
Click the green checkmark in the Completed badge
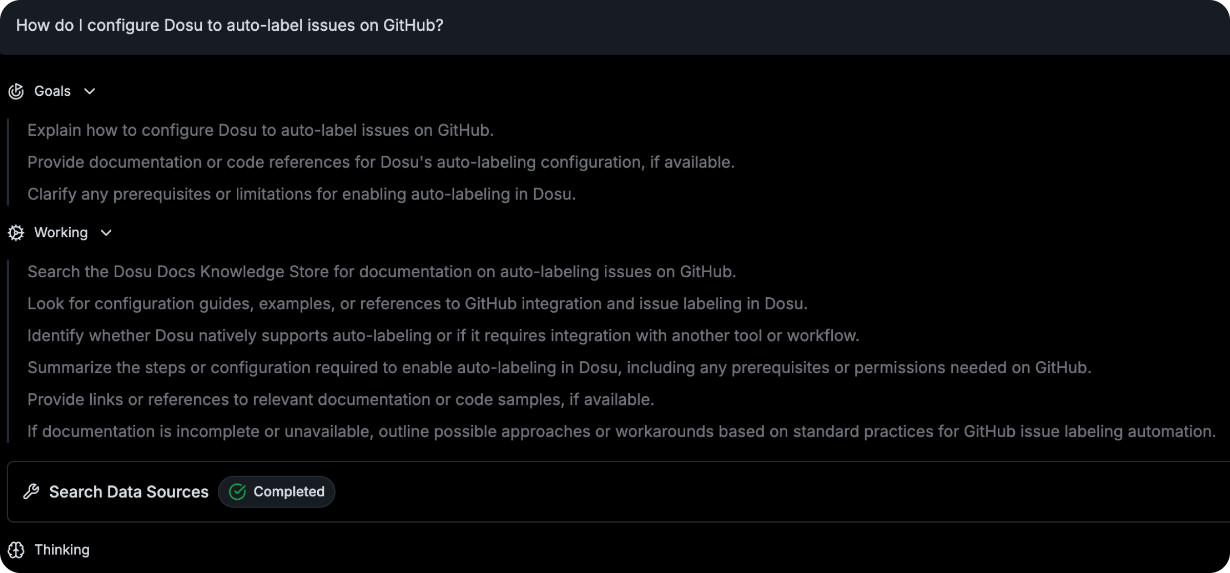[237, 492]
